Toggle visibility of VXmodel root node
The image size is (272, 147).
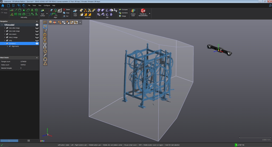coord(37,25)
